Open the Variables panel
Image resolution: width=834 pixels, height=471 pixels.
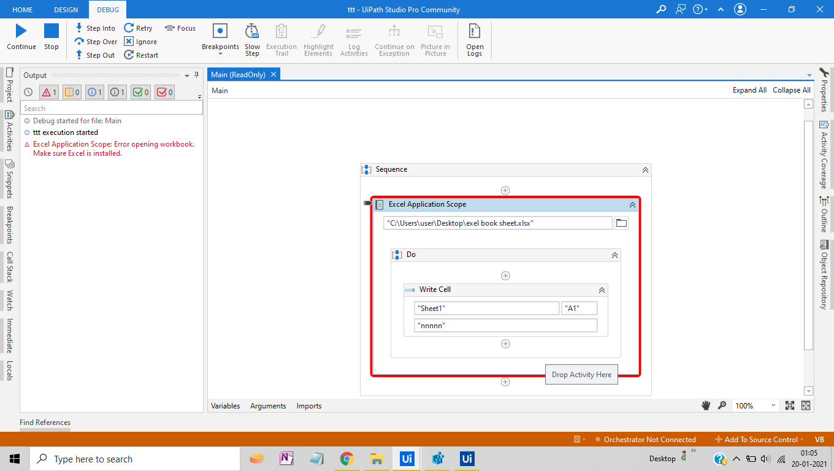click(x=226, y=406)
